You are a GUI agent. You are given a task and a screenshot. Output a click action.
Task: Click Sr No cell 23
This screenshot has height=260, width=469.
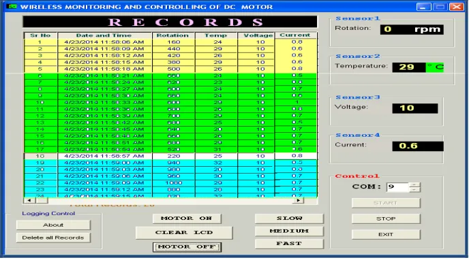[40, 189]
